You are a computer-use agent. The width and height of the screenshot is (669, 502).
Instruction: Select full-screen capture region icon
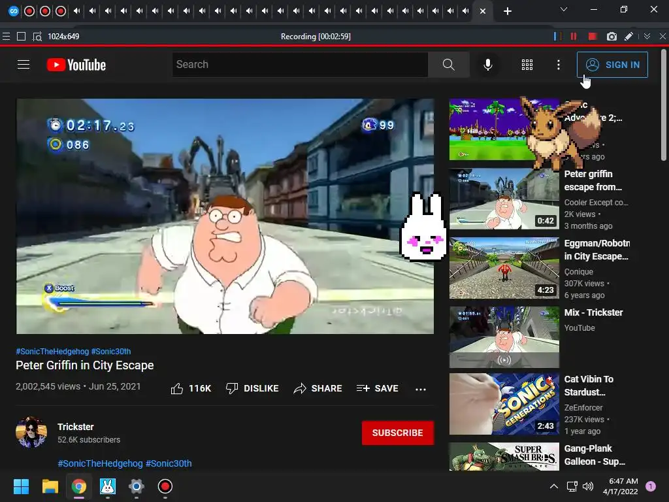(x=21, y=37)
